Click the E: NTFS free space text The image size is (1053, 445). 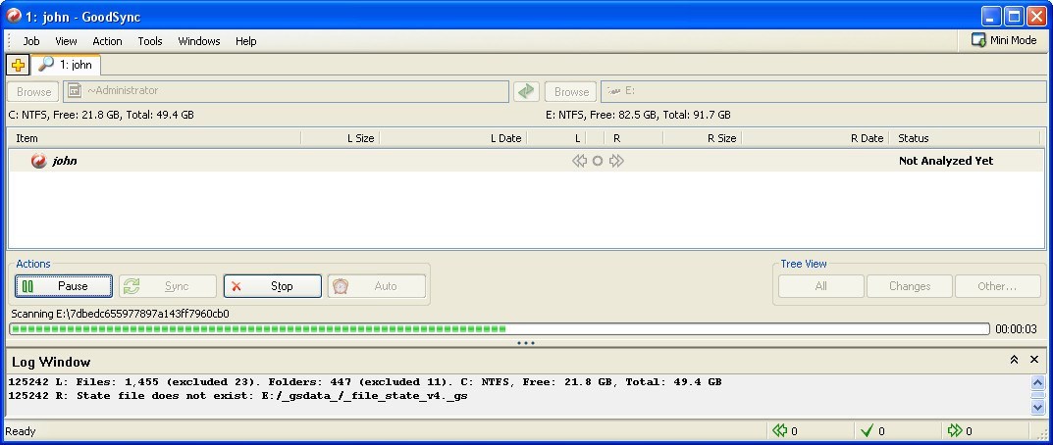[638, 115]
